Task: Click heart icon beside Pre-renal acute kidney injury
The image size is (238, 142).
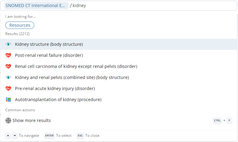Action: tap(8, 89)
